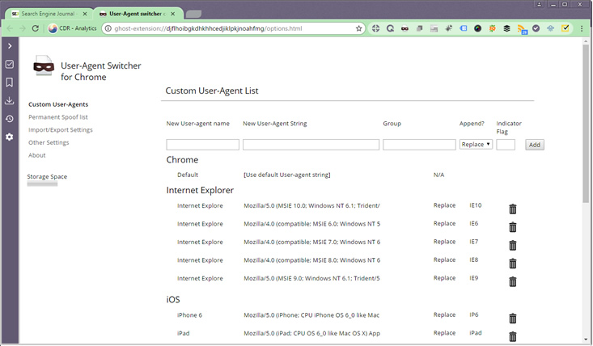This screenshot has width=593, height=346.
Task: Open Other Settings section
Action: (x=49, y=142)
